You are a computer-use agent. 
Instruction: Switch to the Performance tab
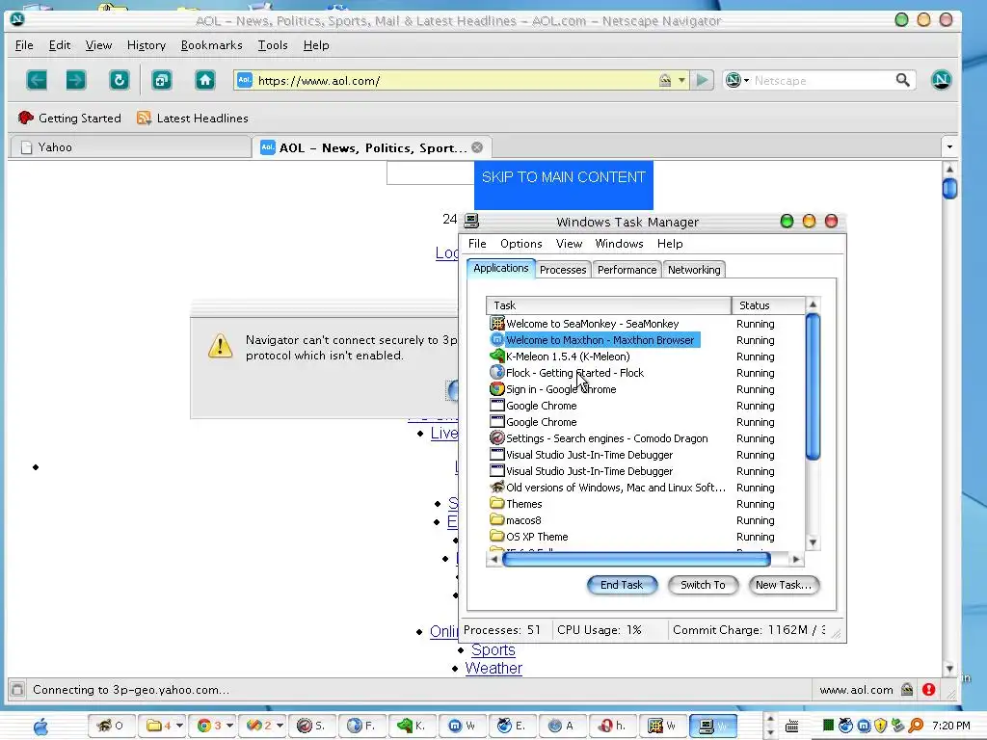(627, 270)
